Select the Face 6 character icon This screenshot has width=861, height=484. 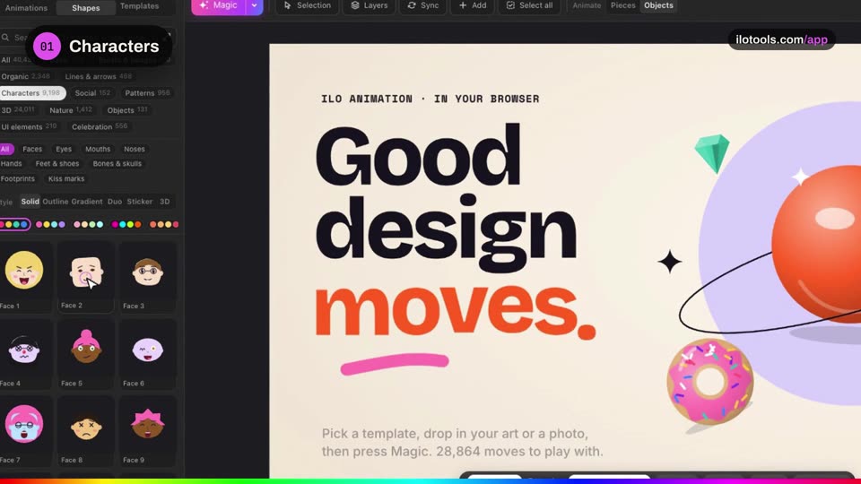click(147, 350)
